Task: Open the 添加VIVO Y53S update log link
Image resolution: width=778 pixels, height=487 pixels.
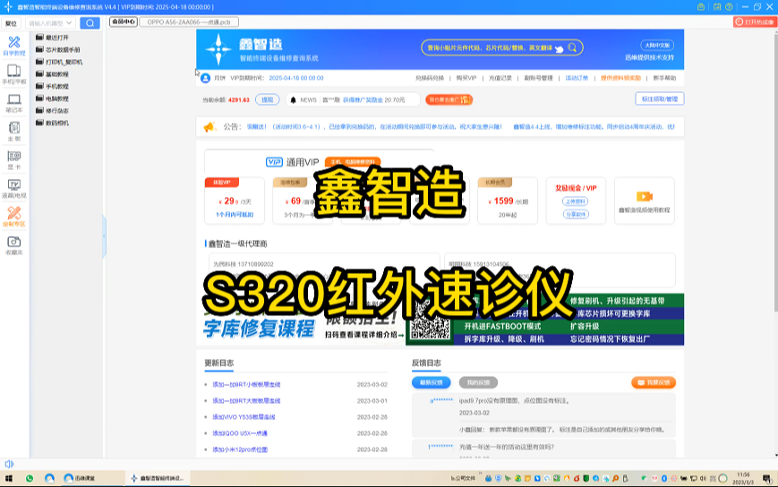Action: coord(246,417)
